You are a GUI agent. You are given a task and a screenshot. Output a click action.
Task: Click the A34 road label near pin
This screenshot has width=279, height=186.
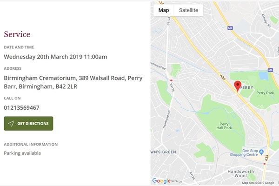tap(222, 78)
